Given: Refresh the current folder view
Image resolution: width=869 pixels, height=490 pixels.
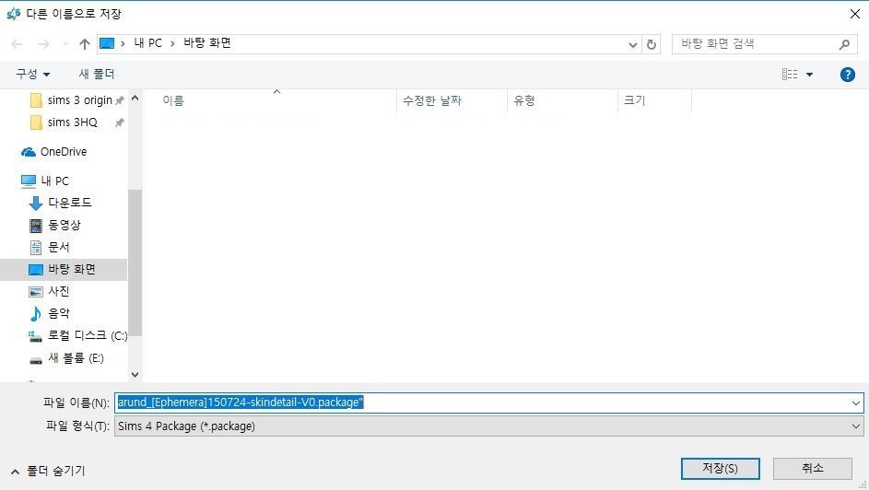Looking at the screenshot, I should click(652, 44).
